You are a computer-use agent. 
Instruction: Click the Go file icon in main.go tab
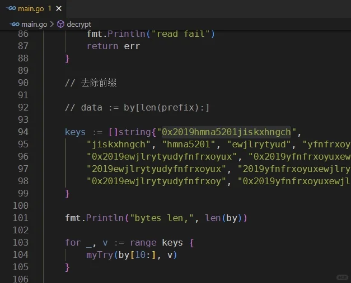pyautogui.click(x=11, y=8)
